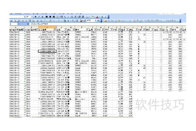This screenshot has width=196, height=131.
Task: Select the column P header
Action: point(167,27)
